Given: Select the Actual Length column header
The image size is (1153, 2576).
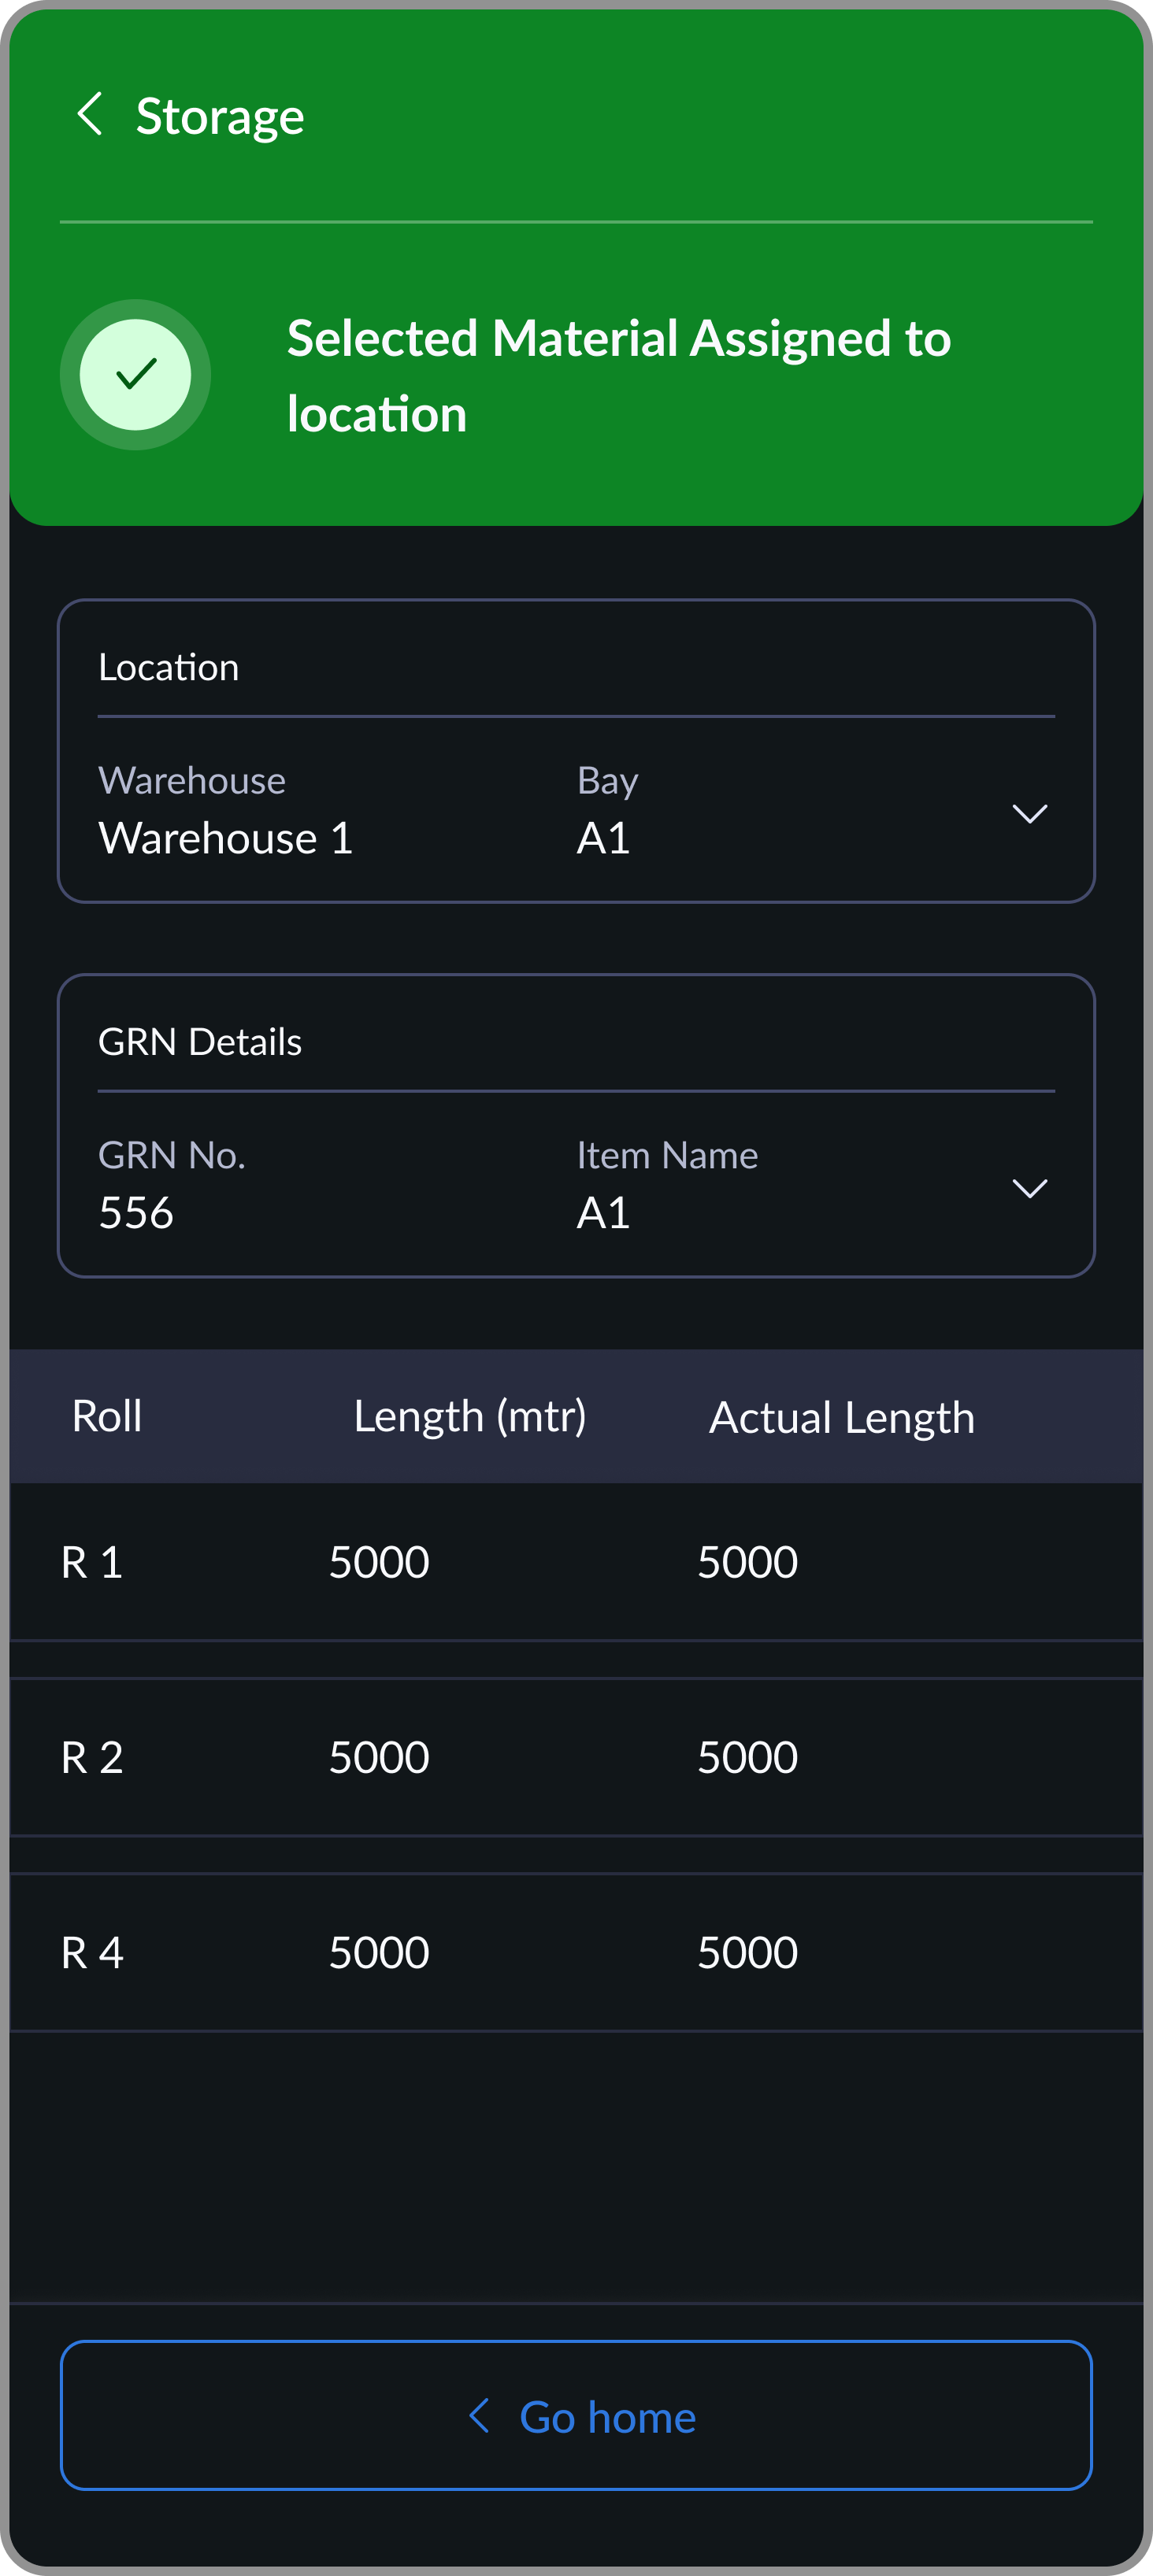Looking at the screenshot, I should [x=841, y=1416].
